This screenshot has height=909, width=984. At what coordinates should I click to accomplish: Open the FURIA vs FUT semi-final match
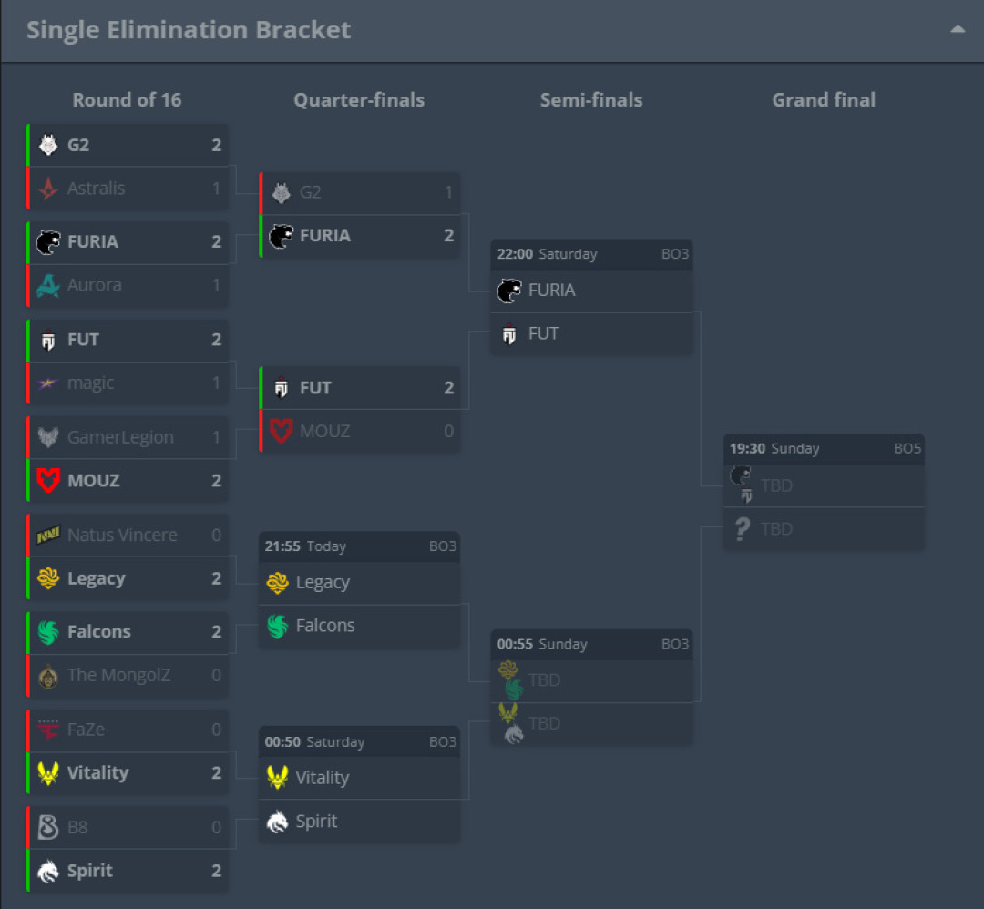pos(591,297)
